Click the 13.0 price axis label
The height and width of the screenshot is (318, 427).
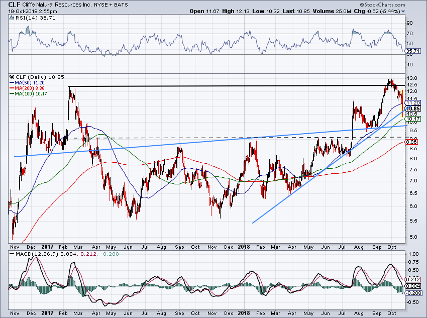411,78
